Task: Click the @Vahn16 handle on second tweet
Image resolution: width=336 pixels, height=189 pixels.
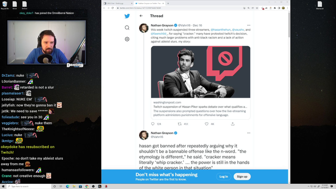Action: pos(157,137)
